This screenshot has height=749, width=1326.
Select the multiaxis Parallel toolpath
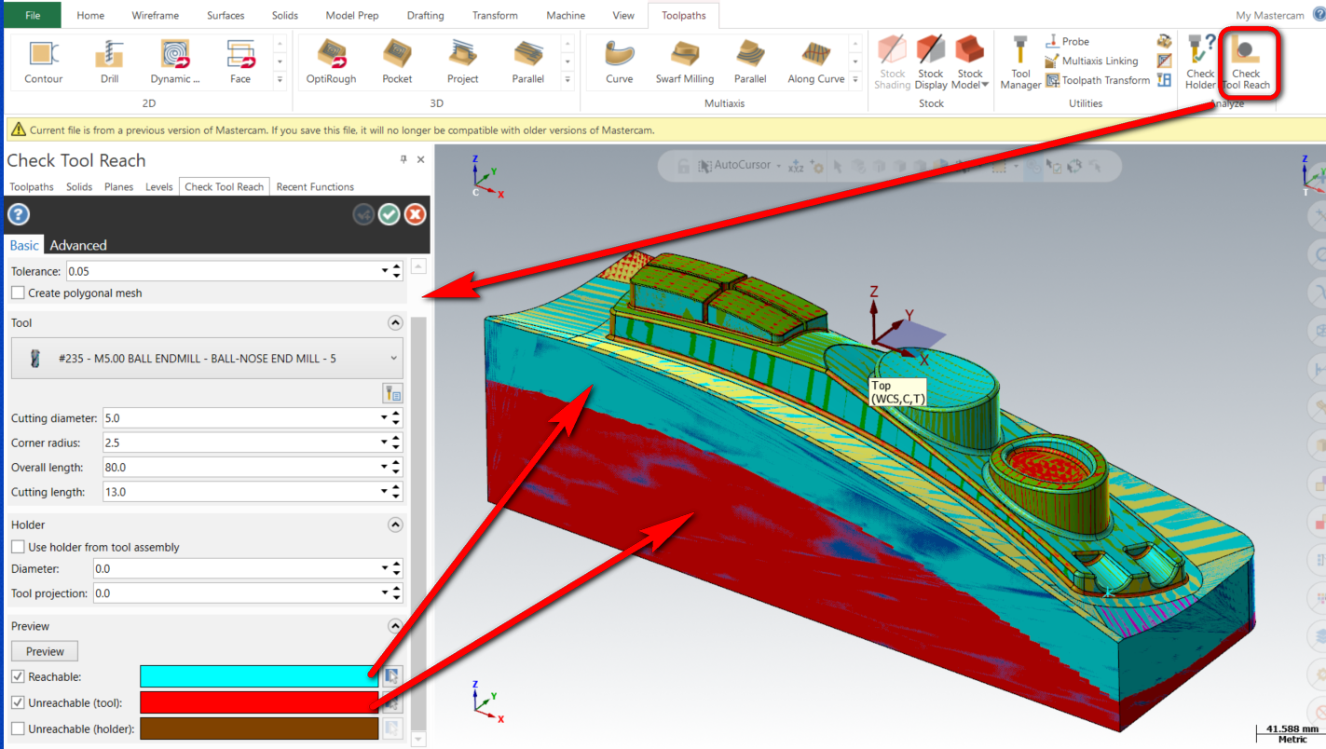[750, 61]
